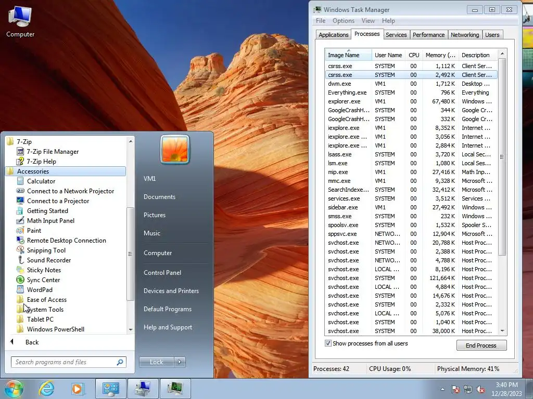Click Back in the Start menu
Image resolution: width=533 pixels, height=399 pixels.
coord(32,342)
